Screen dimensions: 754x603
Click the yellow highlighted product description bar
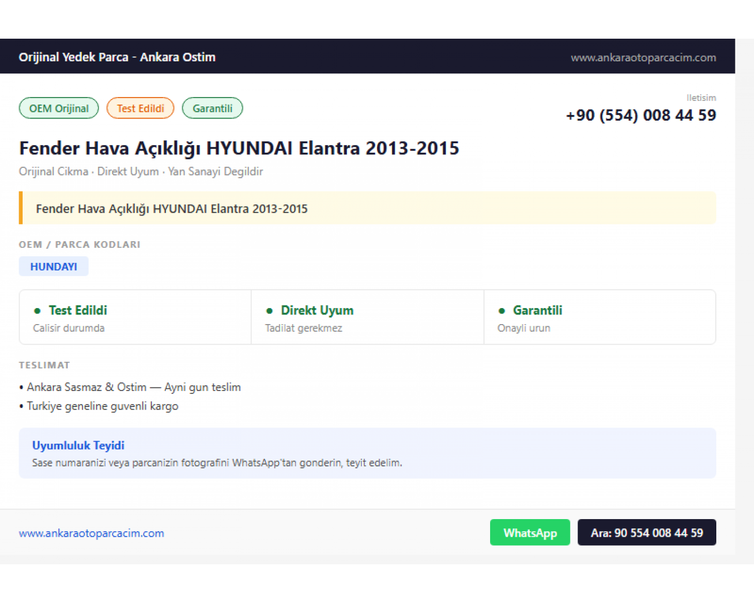coord(367,208)
